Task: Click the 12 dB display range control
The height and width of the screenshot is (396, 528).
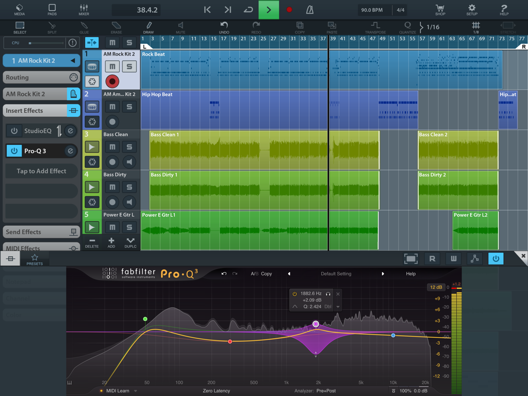Action: tap(436, 287)
